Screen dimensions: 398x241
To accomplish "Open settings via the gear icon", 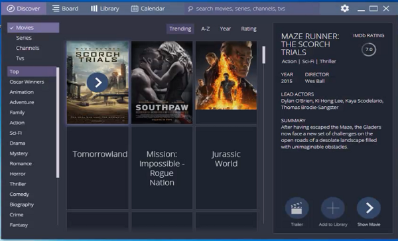I will 345,9.
